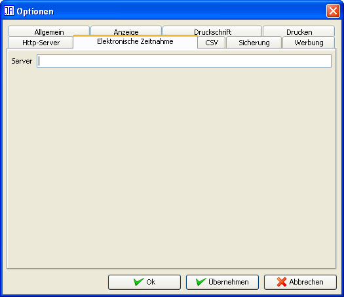The width and height of the screenshot is (344, 297).
Task: Open the Http-Server tab
Action: click(41, 43)
